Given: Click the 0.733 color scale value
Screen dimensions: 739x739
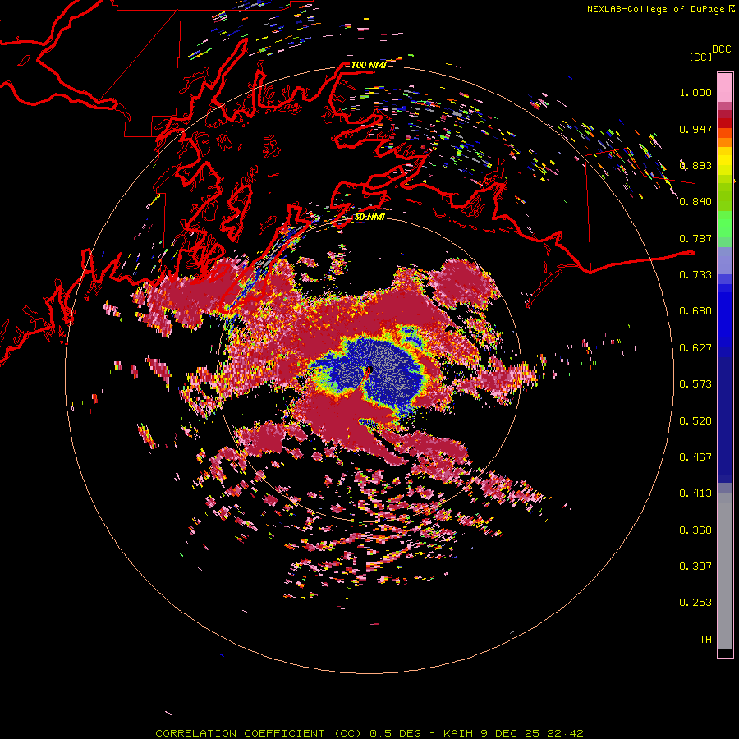Looking at the screenshot, I should click(x=695, y=275).
